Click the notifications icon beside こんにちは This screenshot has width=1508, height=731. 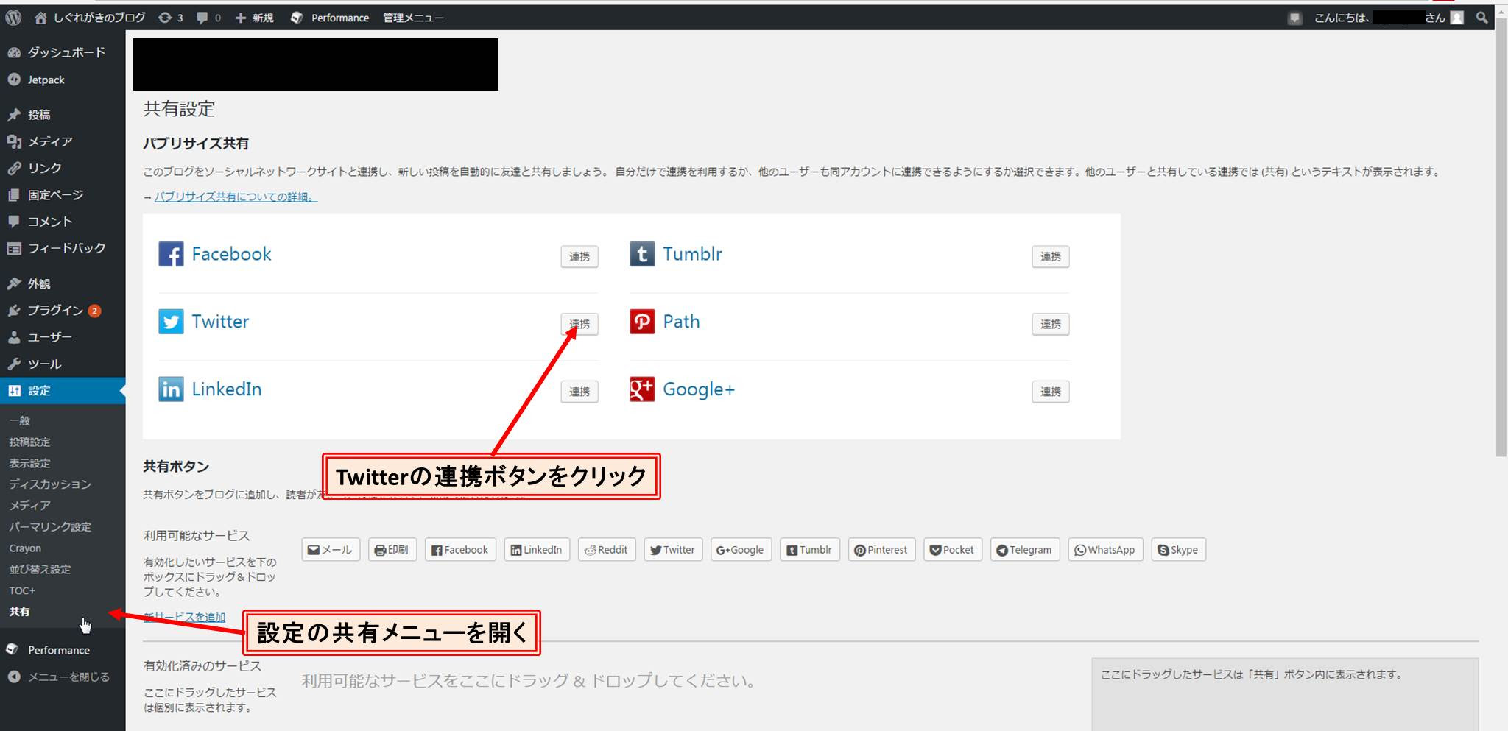point(1295,18)
